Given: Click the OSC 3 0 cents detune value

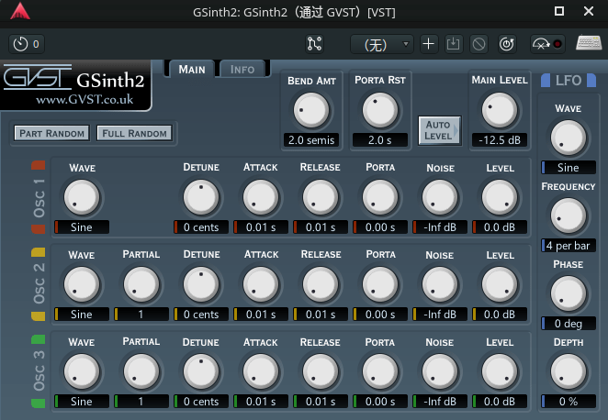Looking at the screenshot, I should coord(201,402).
